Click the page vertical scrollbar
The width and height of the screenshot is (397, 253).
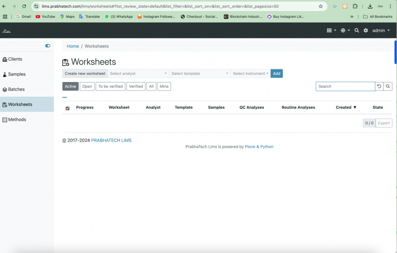pyautogui.click(x=395, y=52)
